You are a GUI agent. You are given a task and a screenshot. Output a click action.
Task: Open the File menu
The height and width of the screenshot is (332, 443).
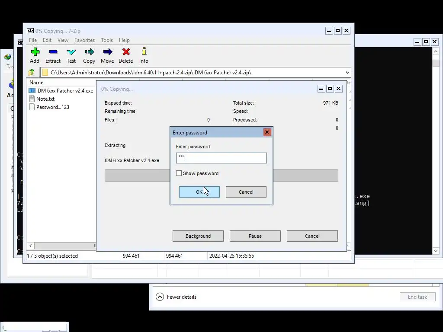click(33, 40)
